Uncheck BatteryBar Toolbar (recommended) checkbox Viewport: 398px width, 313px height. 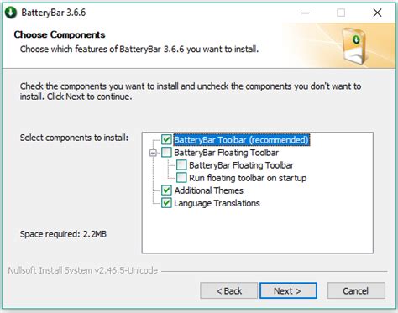(x=166, y=139)
